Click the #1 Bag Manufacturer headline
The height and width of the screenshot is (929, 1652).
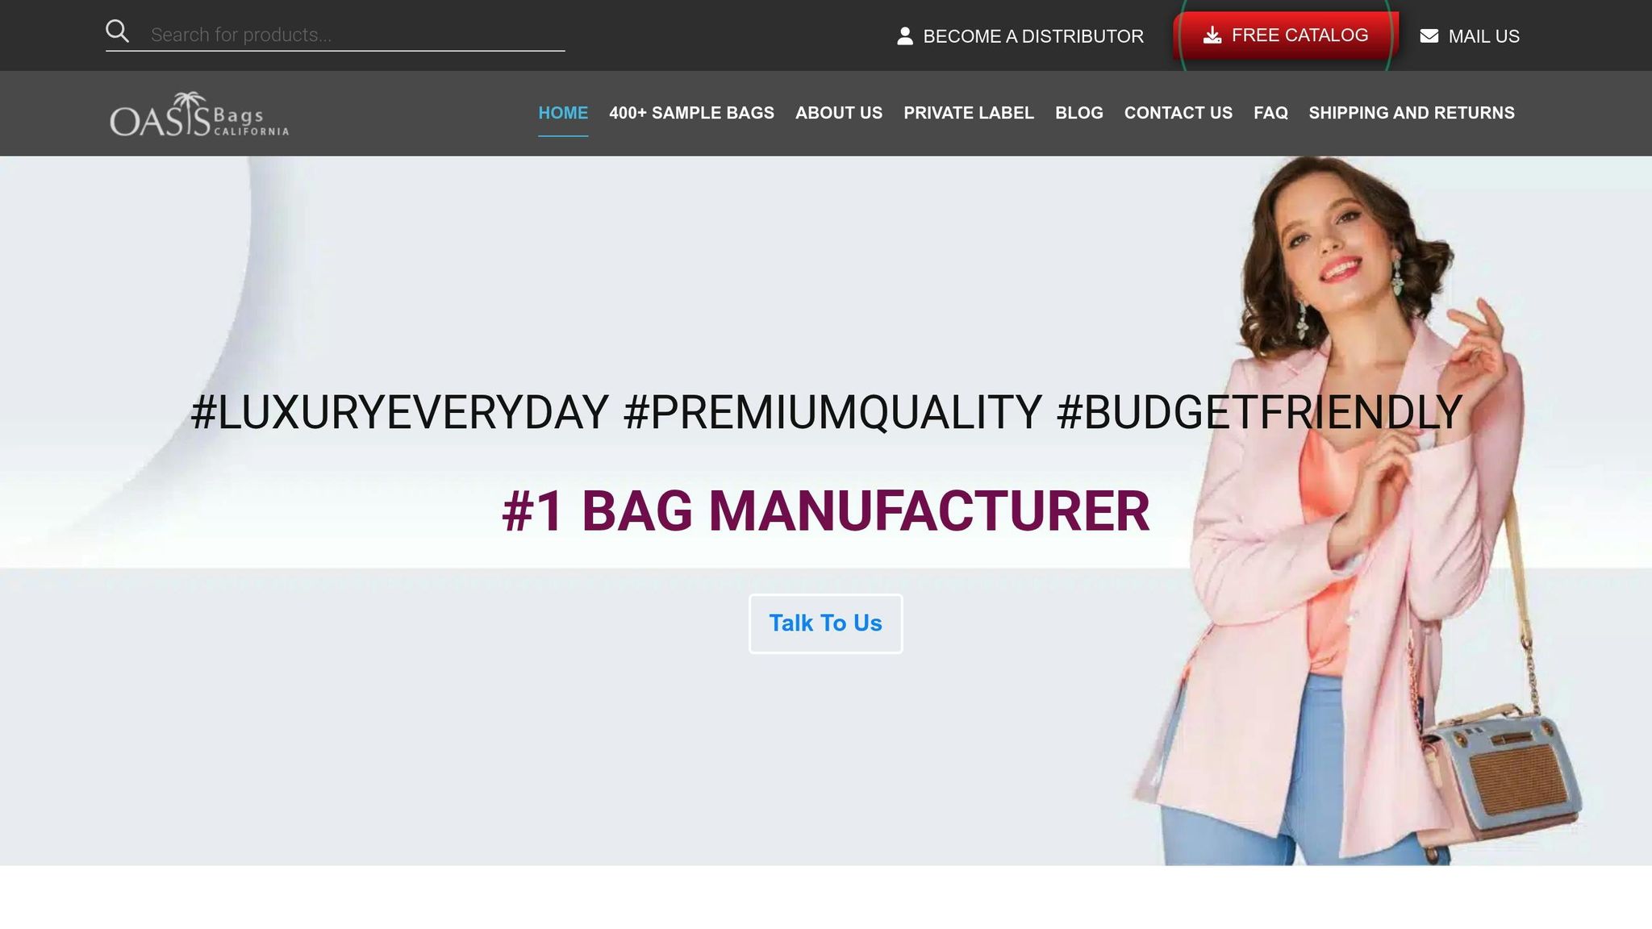826,511
